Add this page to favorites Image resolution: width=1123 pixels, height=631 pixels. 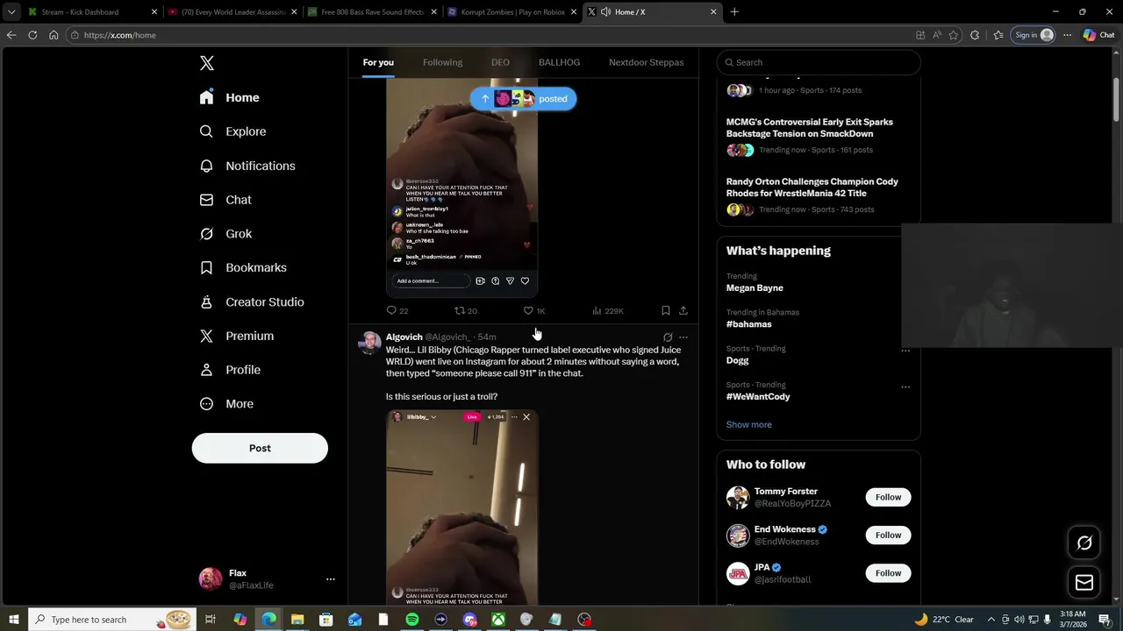click(954, 35)
